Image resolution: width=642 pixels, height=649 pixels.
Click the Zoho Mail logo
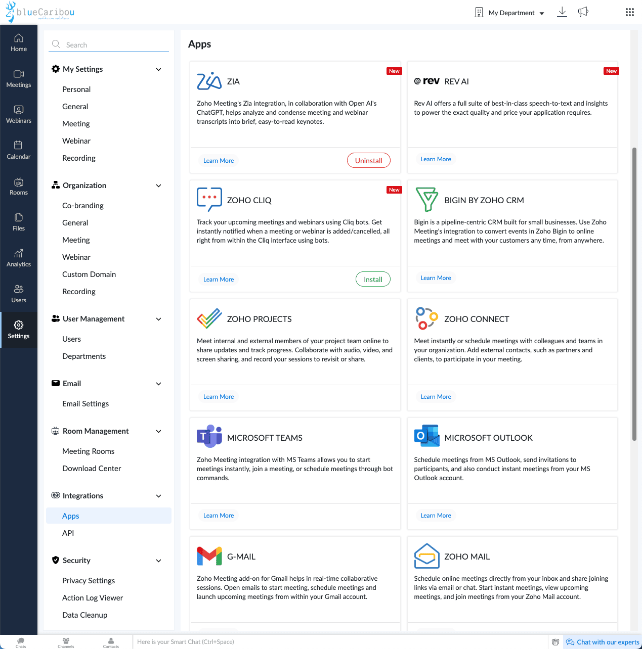pyautogui.click(x=426, y=556)
